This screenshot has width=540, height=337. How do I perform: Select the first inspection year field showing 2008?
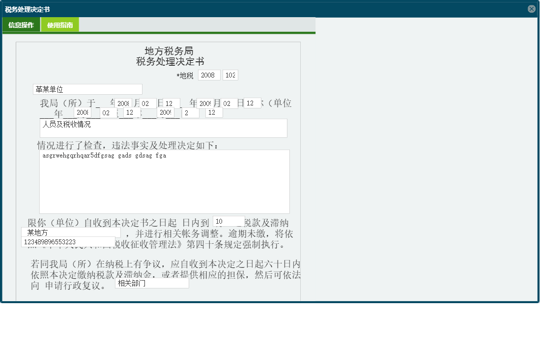(124, 103)
